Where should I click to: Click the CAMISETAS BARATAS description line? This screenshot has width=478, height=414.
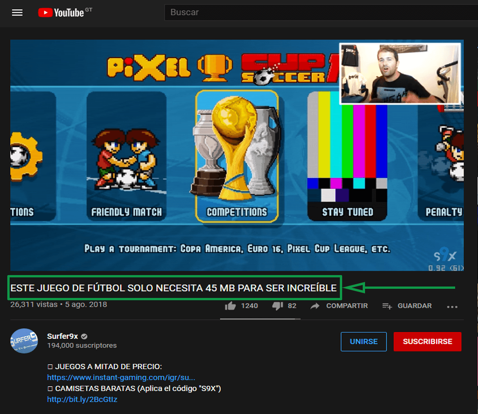coord(134,388)
